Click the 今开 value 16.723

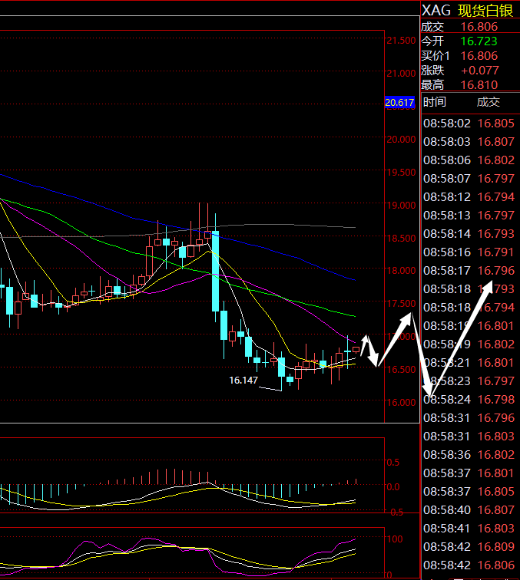[479, 41]
